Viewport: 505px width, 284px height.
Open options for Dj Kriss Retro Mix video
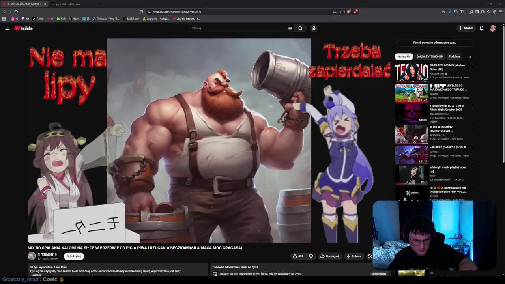click(473, 189)
